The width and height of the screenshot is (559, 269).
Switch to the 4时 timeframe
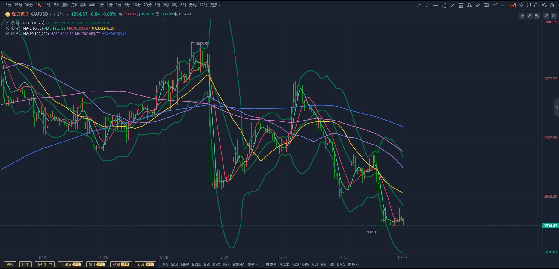[x=47, y=5]
